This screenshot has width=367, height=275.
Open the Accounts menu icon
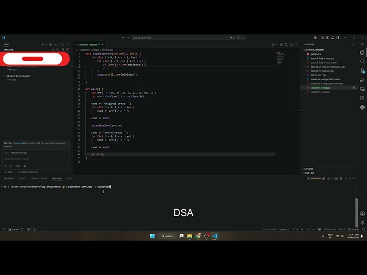point(362,214)
